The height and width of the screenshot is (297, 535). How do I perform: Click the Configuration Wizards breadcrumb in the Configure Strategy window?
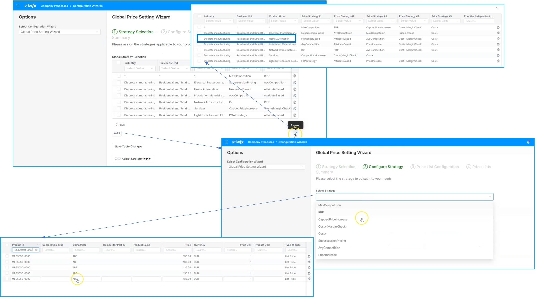[293, 142]
